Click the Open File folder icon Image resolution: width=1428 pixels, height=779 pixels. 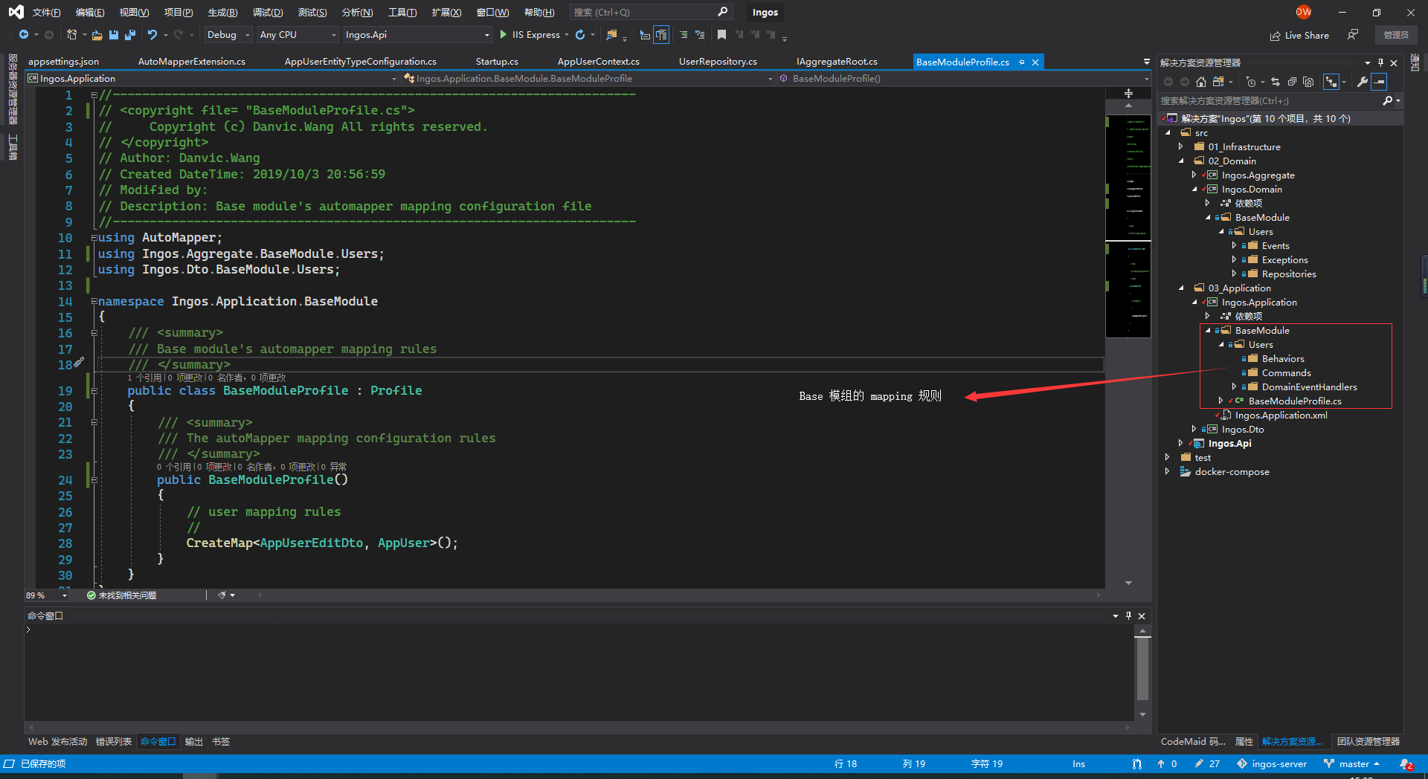(x=97, y=35)
